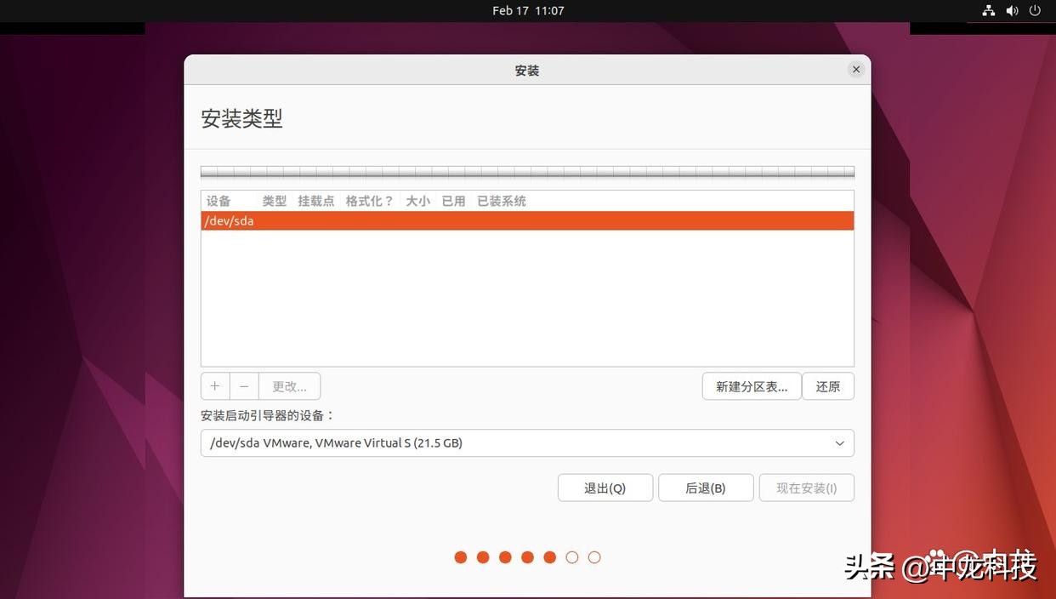This screenshot has height=599, width=1056.
Task: Click 现在安装(I) to start installation
Action: click(805, 487)
